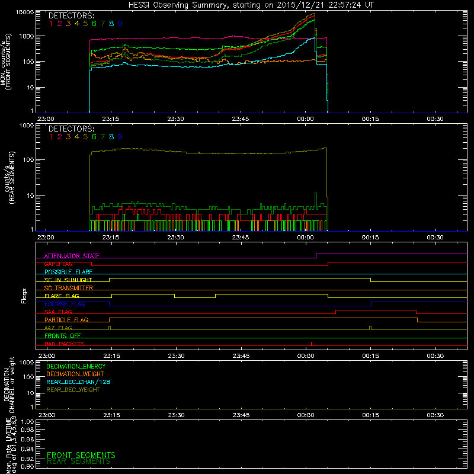
Task: Click 00:15 tick label under rear segments plot
Action: 370,238
